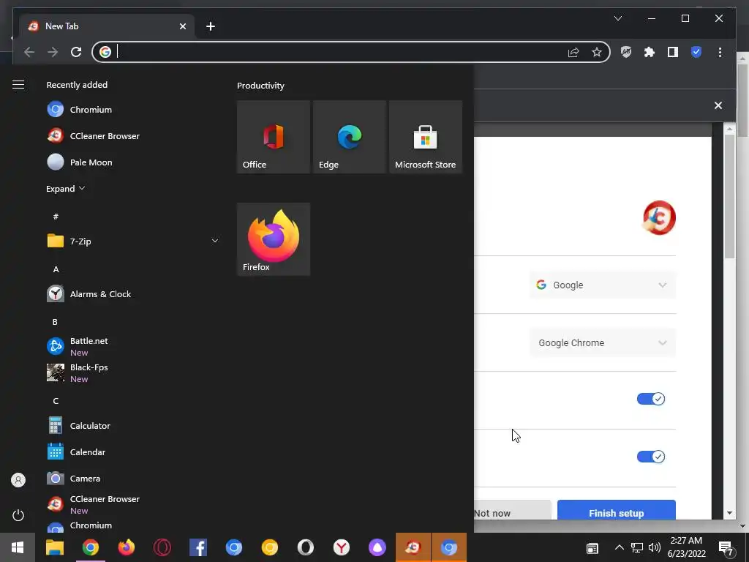
Task: Click the taskbar clock and date
Action: pyautogui.click(x=686, y=547)
